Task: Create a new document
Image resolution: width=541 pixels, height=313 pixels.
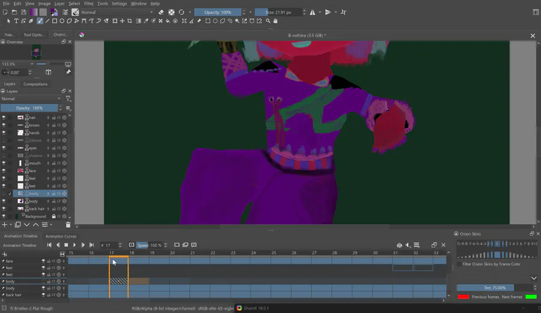Action: tap(5, 12)
